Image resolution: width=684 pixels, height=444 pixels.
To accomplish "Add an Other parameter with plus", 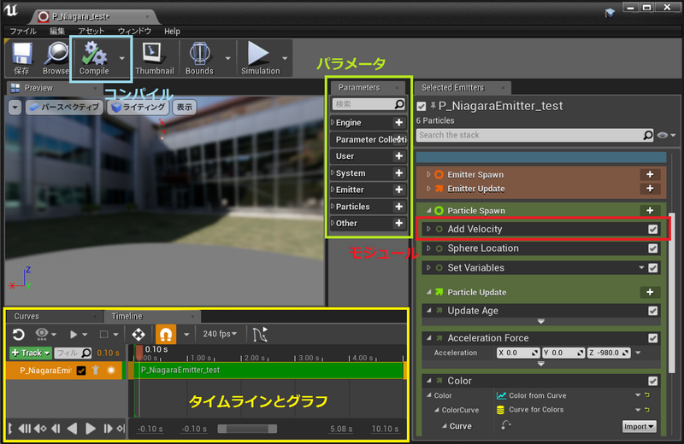I will (x=398, y=223).
